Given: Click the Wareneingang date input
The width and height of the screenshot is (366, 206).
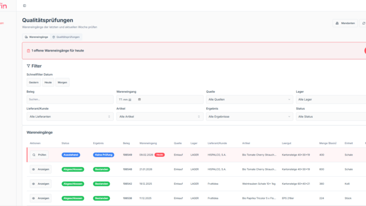Looking at the screenshot, I should 160,100.
